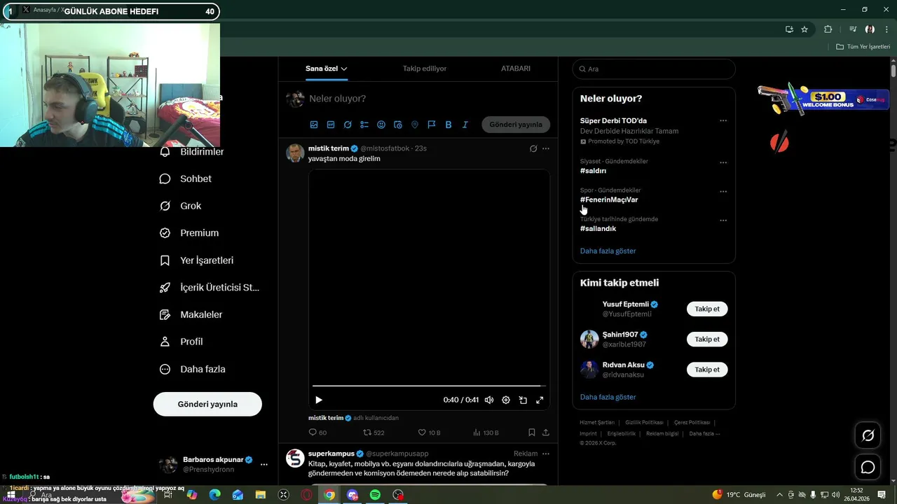Screen dimensions: 897x504
Task: Open Microsoft Edge from the taskbar
Action: point(215,495)
